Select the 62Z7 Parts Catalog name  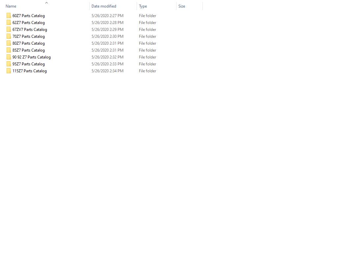pyautogui.click(x=29, y=23)
